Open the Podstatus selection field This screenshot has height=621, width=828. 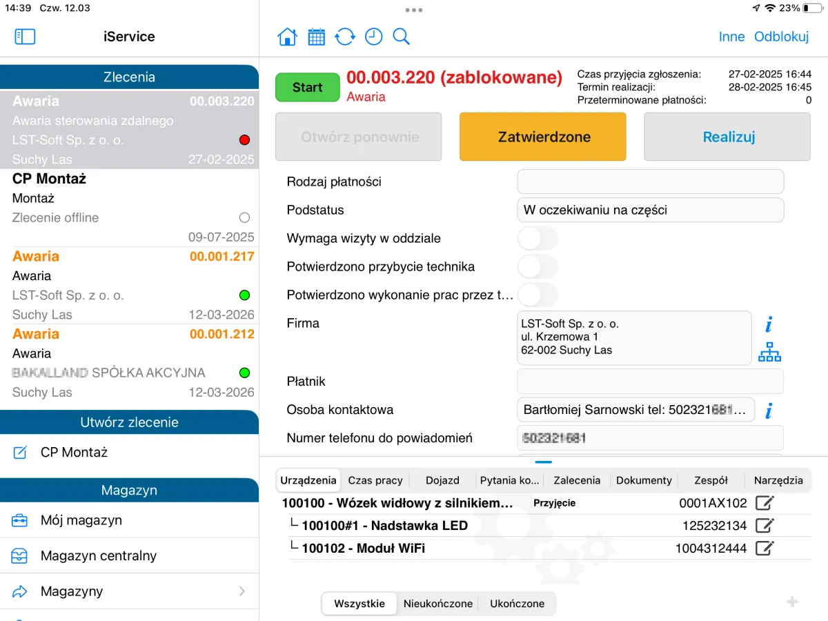(x=650, y=210)
